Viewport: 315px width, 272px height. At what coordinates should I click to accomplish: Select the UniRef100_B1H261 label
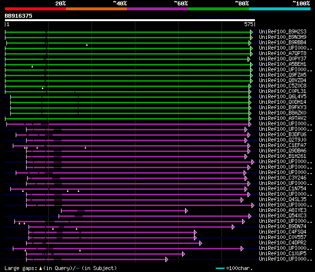(283, 156)
